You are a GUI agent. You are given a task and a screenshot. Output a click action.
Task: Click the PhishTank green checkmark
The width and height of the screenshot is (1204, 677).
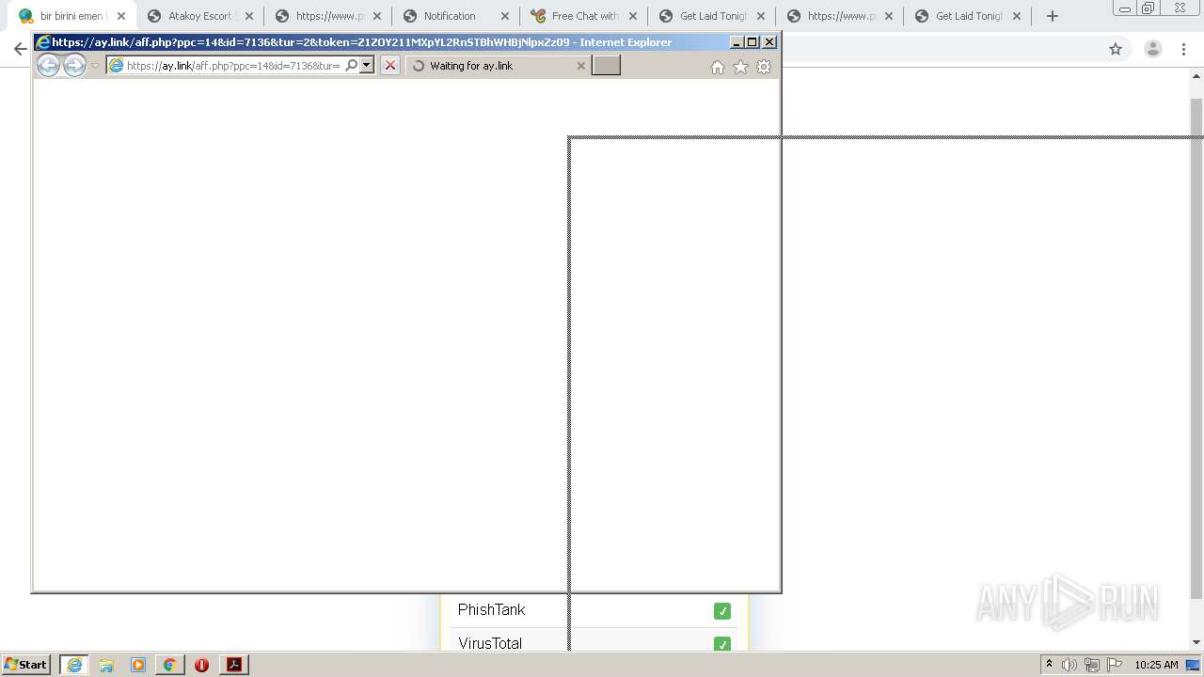pos(722,611)
